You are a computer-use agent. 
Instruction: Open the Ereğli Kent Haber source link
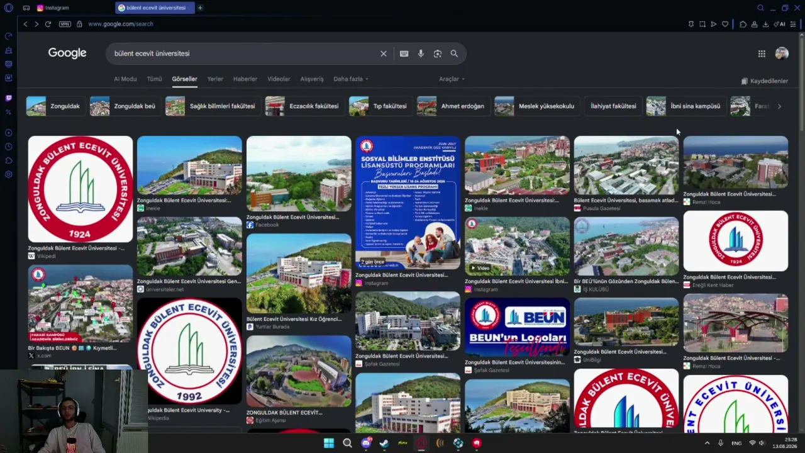pos(708,285)
